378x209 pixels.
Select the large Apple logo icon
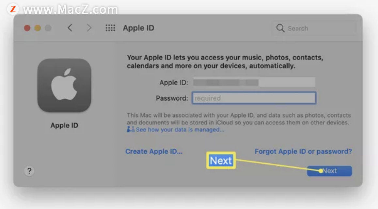(x=64, y=85)
